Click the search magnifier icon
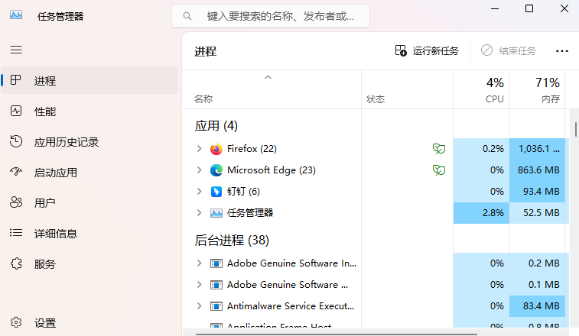 tap(187, 16)
